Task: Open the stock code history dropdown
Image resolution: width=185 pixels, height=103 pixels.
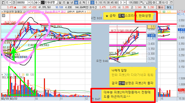Action: [x=29, y=3]
